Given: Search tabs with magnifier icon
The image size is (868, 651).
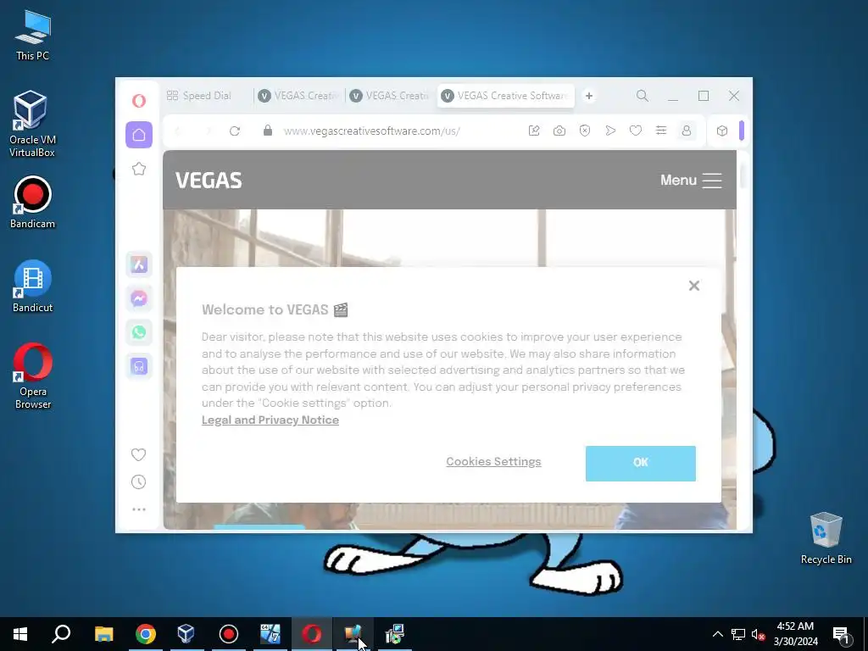Looking at the screenshot, I should point(643,96).
